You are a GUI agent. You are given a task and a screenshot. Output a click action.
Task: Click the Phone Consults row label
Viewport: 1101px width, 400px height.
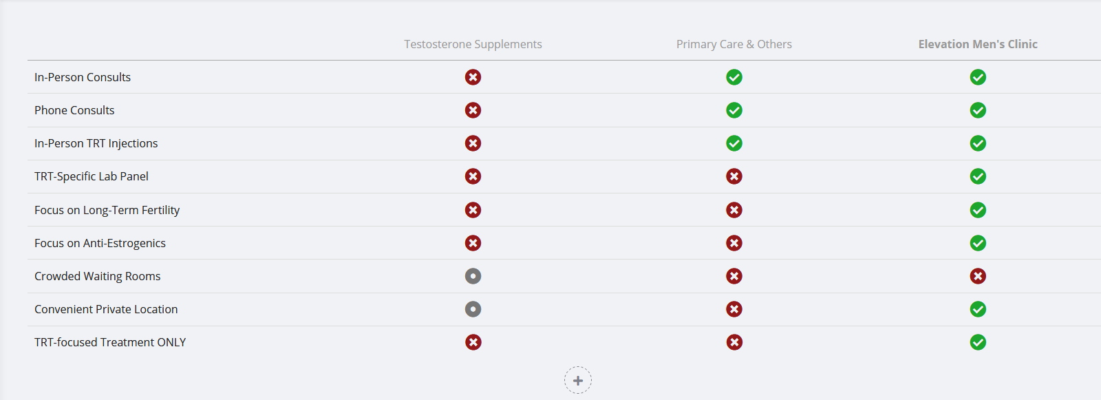coord(74,110)
